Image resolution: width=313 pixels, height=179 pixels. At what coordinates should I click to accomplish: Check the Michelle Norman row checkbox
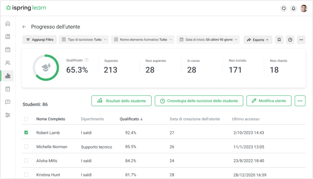[x=26, y=147]
